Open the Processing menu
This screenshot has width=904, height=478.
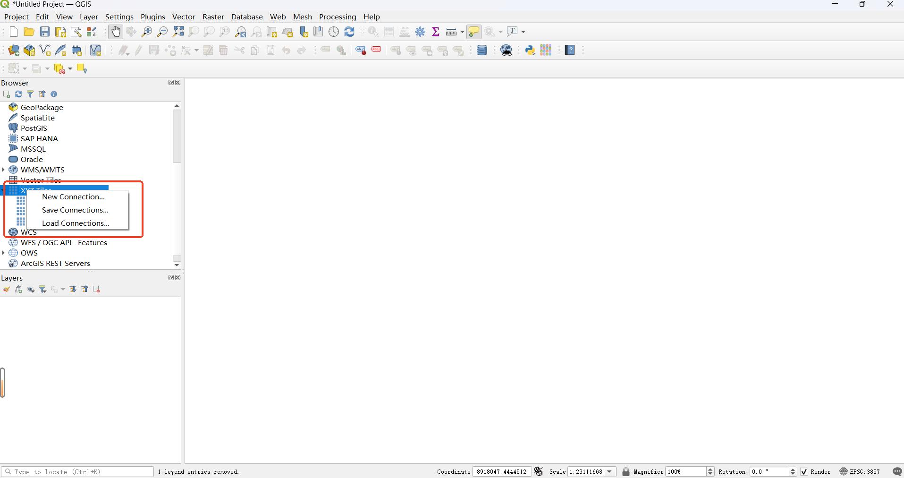(x=338, y=17)
